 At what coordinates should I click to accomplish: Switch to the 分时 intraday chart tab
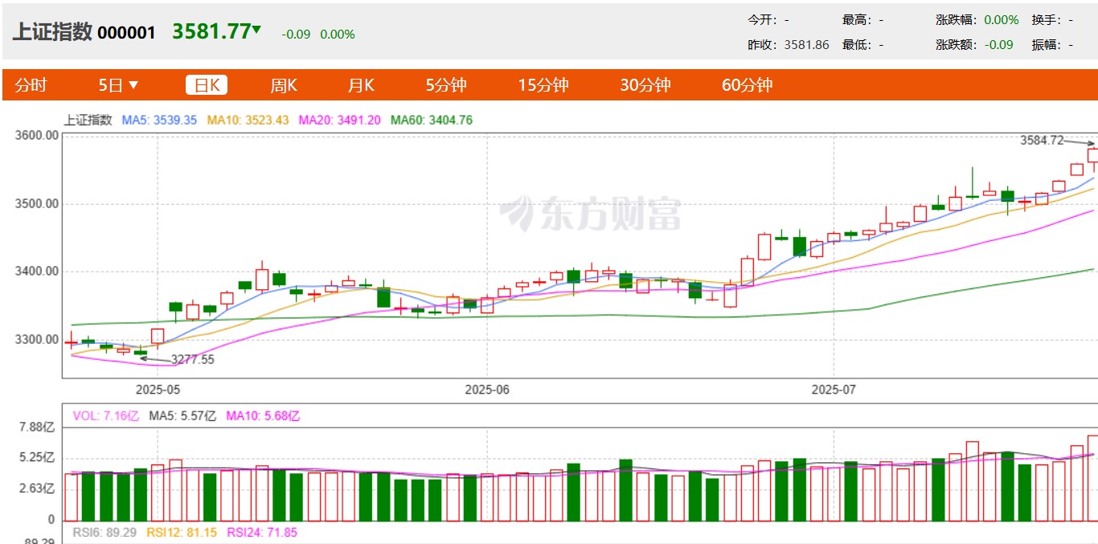pos(31,85)
